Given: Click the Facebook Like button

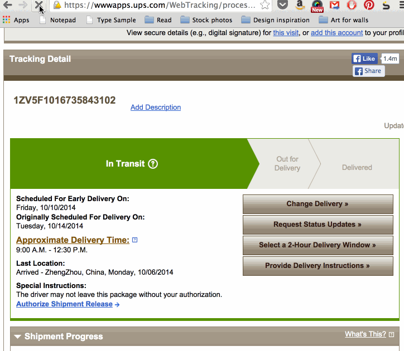Looking at the screenshot, I should tap(364, 58).
